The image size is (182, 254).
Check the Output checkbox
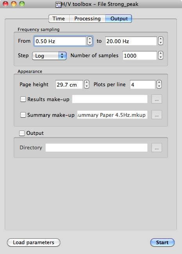[x=22, y=133]
